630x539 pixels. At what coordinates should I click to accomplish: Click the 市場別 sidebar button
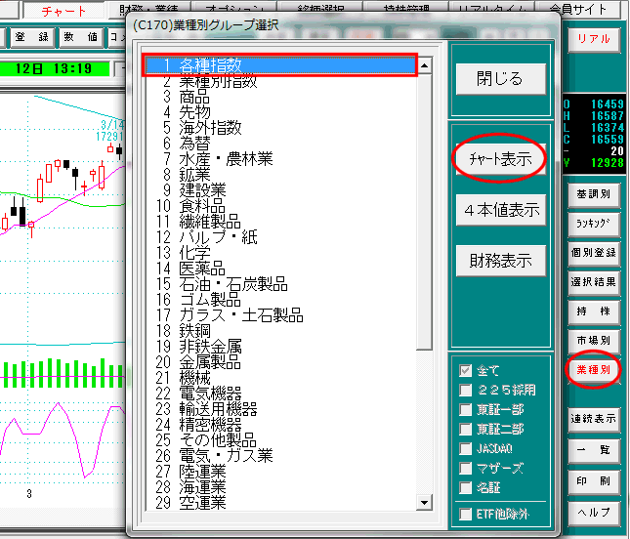(594, 341)
